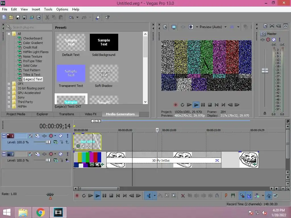This screenshot has height=218, width=291.
Task: Select Noise Texture generator in tree
Action: (32, 56)
